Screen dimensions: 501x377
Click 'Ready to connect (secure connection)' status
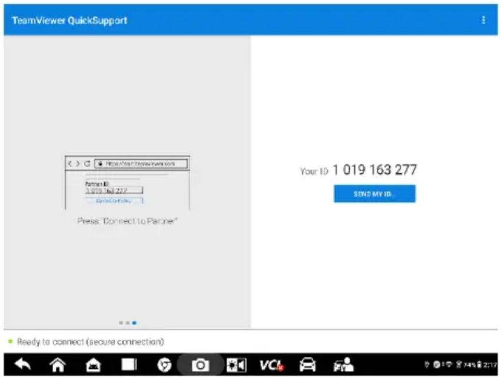pyautogui.click(x=91, y=342)
